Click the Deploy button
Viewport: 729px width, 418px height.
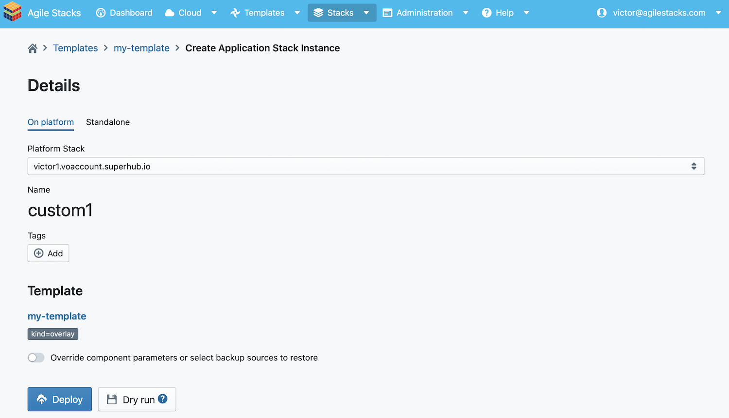pyautogui.click(x=59, y=399)
